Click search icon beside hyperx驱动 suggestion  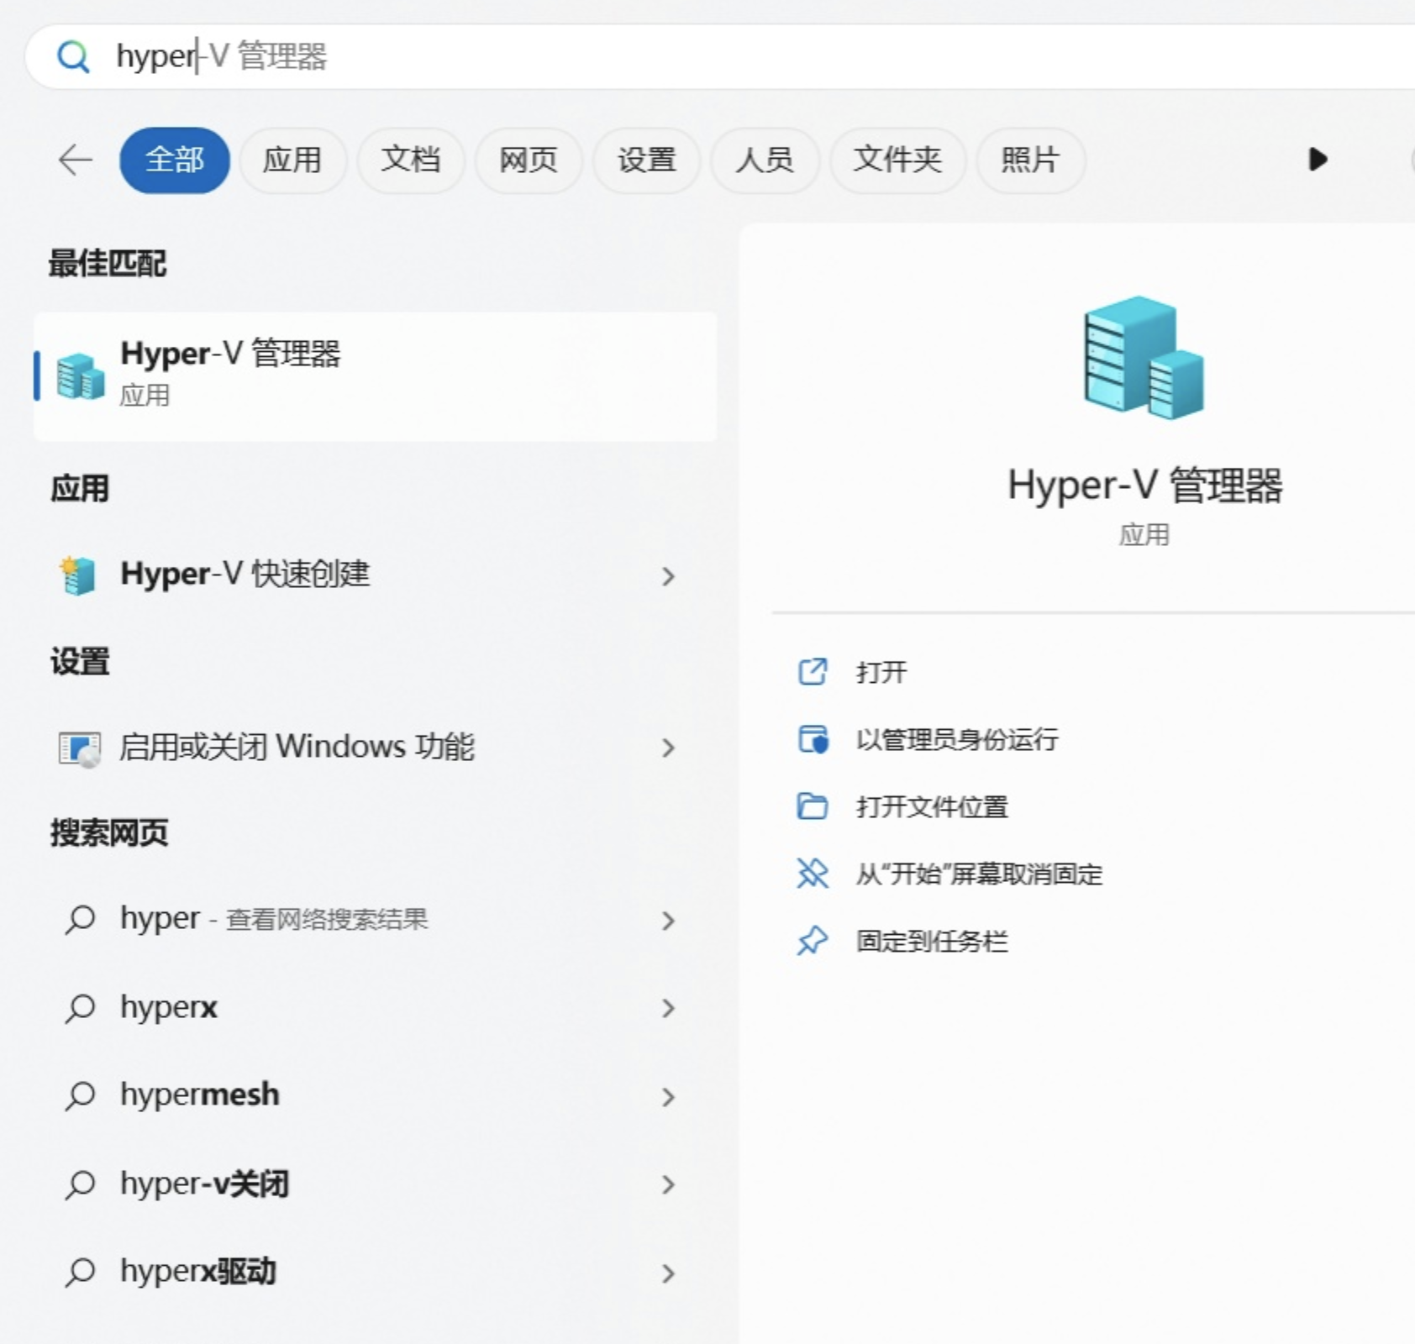point(80,1273)
